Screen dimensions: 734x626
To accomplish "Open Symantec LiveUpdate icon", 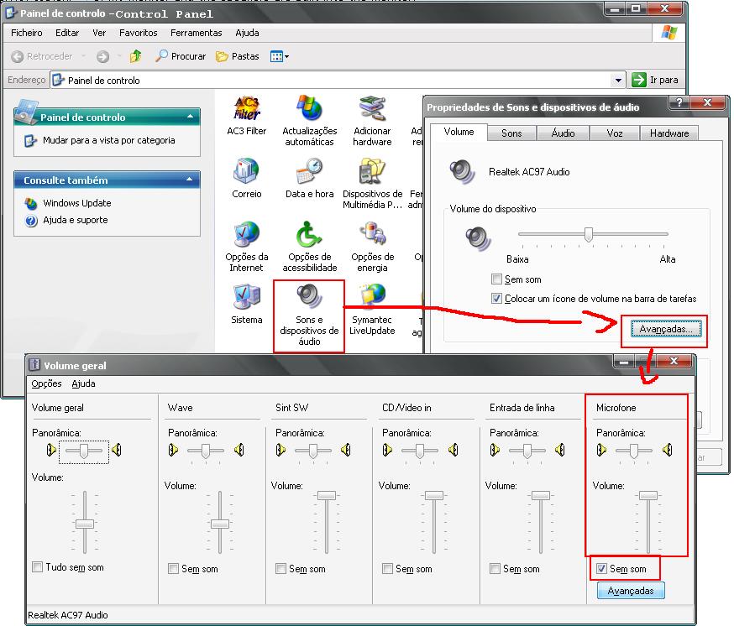I will (372, 297).
